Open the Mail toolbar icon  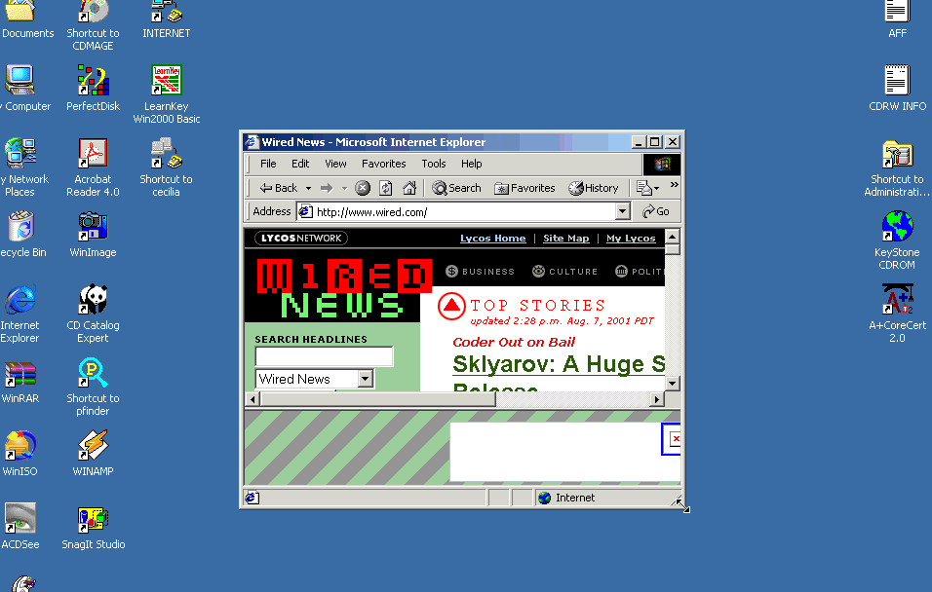(644, 188)
